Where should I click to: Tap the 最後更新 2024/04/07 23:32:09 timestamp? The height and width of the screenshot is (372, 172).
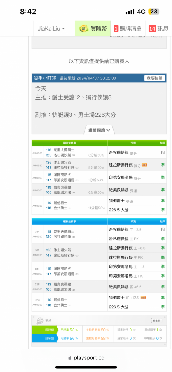point(88,78)
